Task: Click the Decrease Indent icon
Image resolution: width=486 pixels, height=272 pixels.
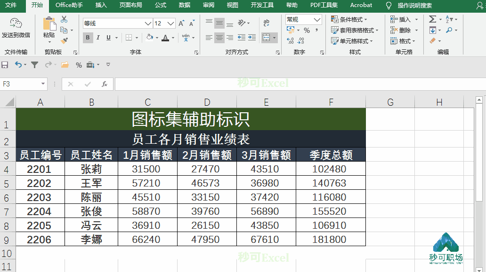Action: (x=242, y=38)
